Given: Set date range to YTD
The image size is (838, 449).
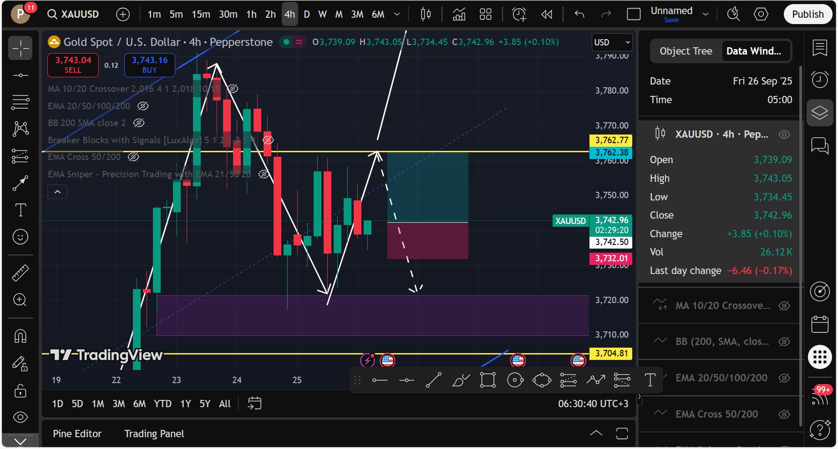Looking at the screenshot, I should coord(163,404).
